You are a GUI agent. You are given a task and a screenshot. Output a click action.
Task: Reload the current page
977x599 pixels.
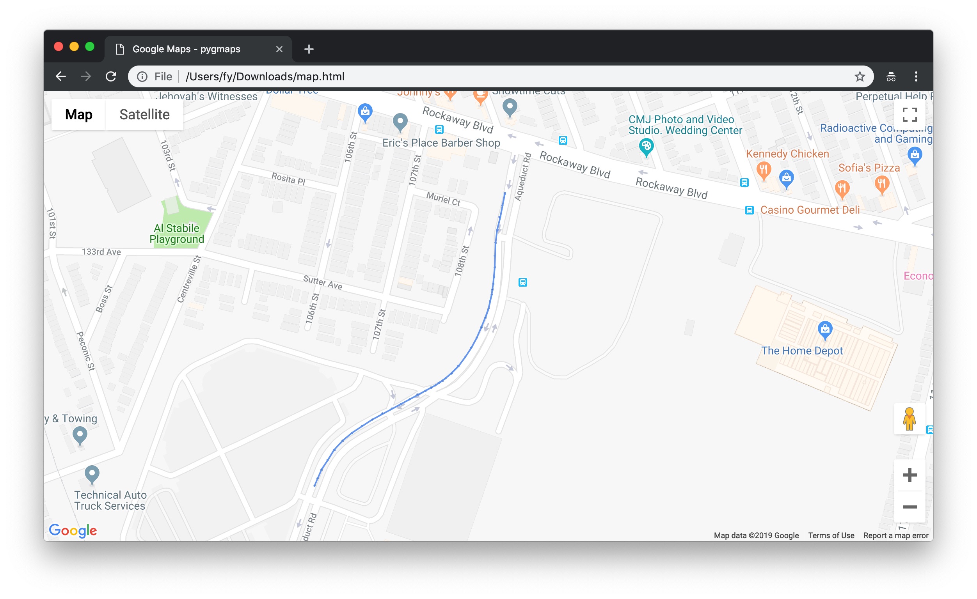(111, 76)
